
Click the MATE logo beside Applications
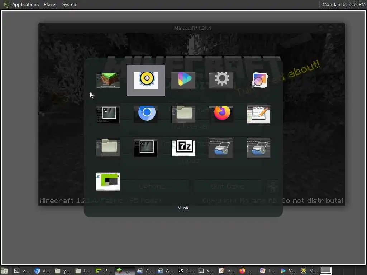(6, 4)
